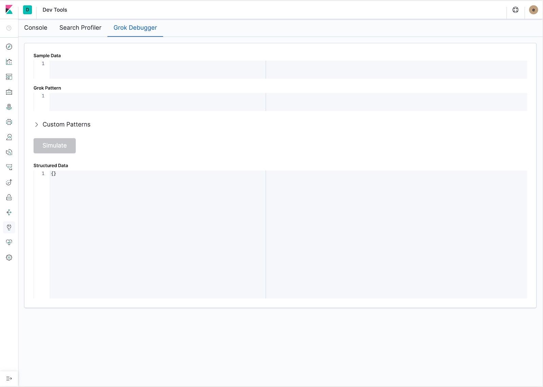Open Canvas icon in sidebar
543x387 pixels.
9,92
